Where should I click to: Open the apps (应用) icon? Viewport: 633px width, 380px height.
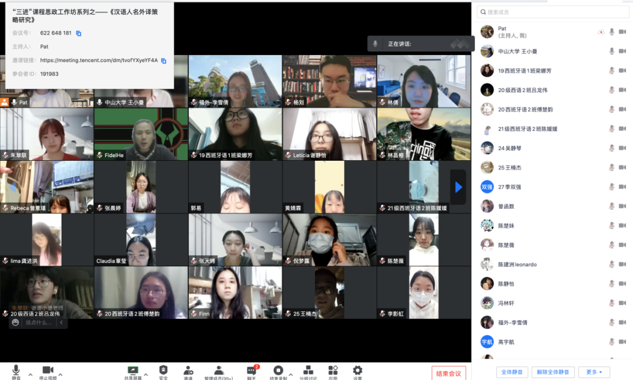[x=333, y=371]
